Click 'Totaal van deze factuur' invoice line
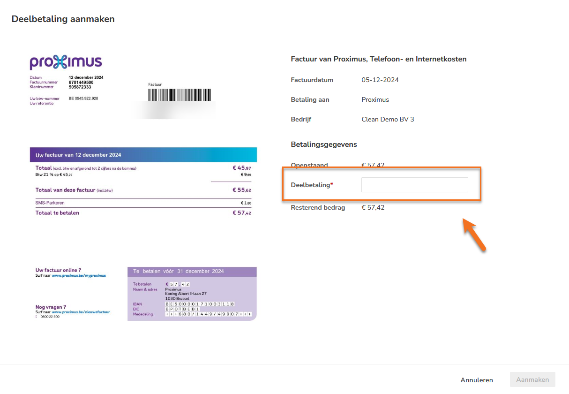 point(143,190)
